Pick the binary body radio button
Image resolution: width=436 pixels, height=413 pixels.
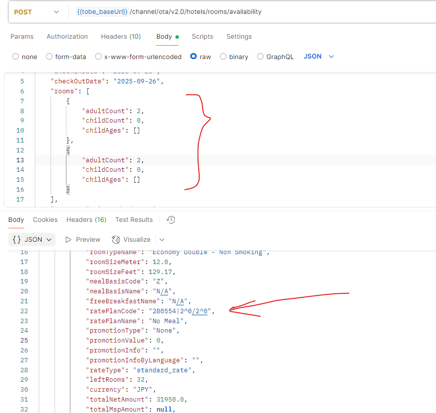point(223,57)
